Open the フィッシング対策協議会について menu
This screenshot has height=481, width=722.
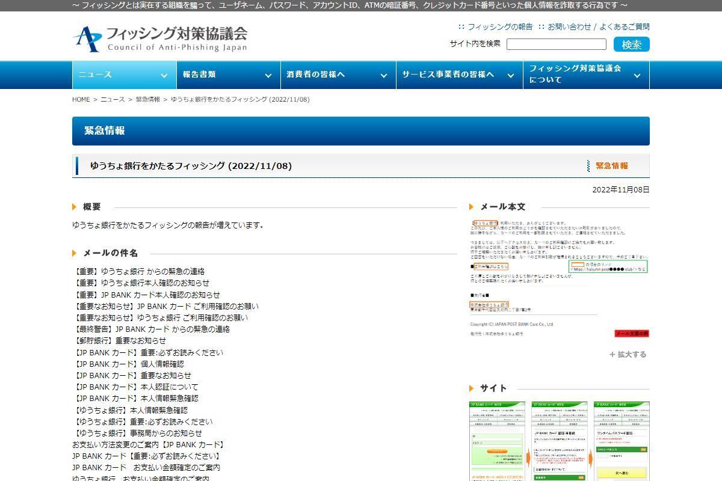(x=587, y=75)
